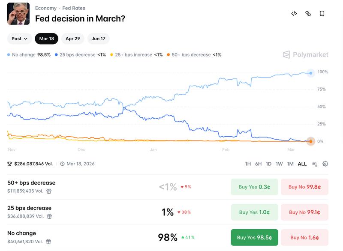Select the Jun 17 tab
Image resolution: width=343 pixels, height=251 pixels.
(99, 38)
